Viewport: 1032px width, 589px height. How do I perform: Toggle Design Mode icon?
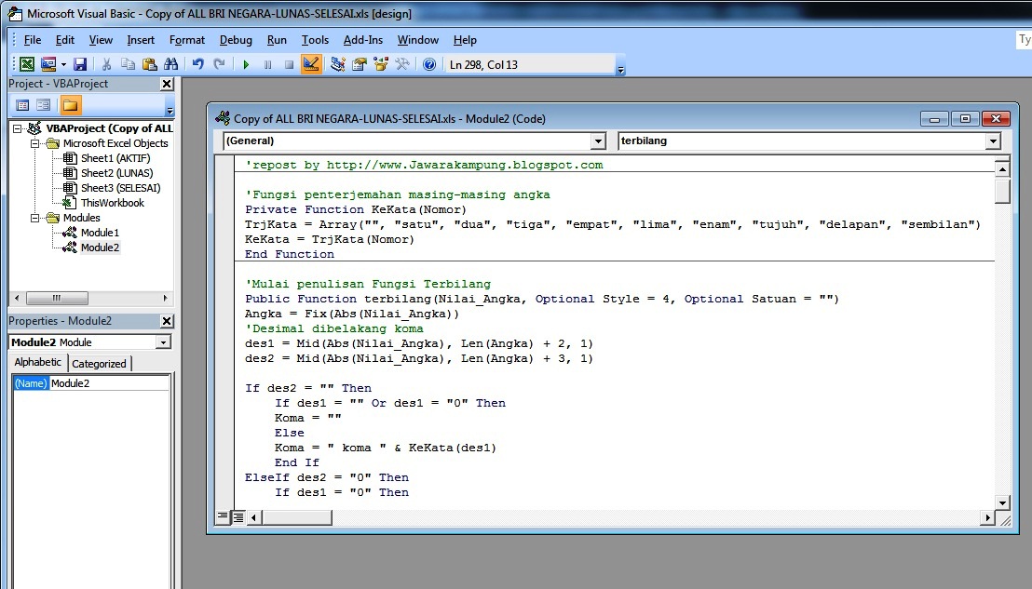(311, 64)
